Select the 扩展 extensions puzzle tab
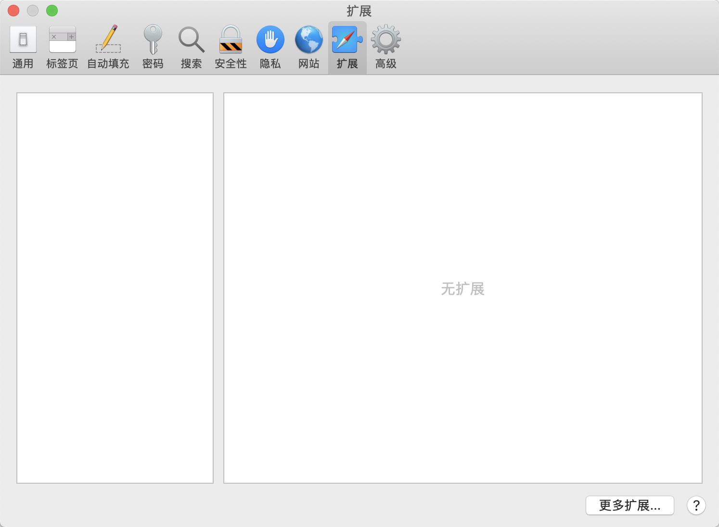 347,48
